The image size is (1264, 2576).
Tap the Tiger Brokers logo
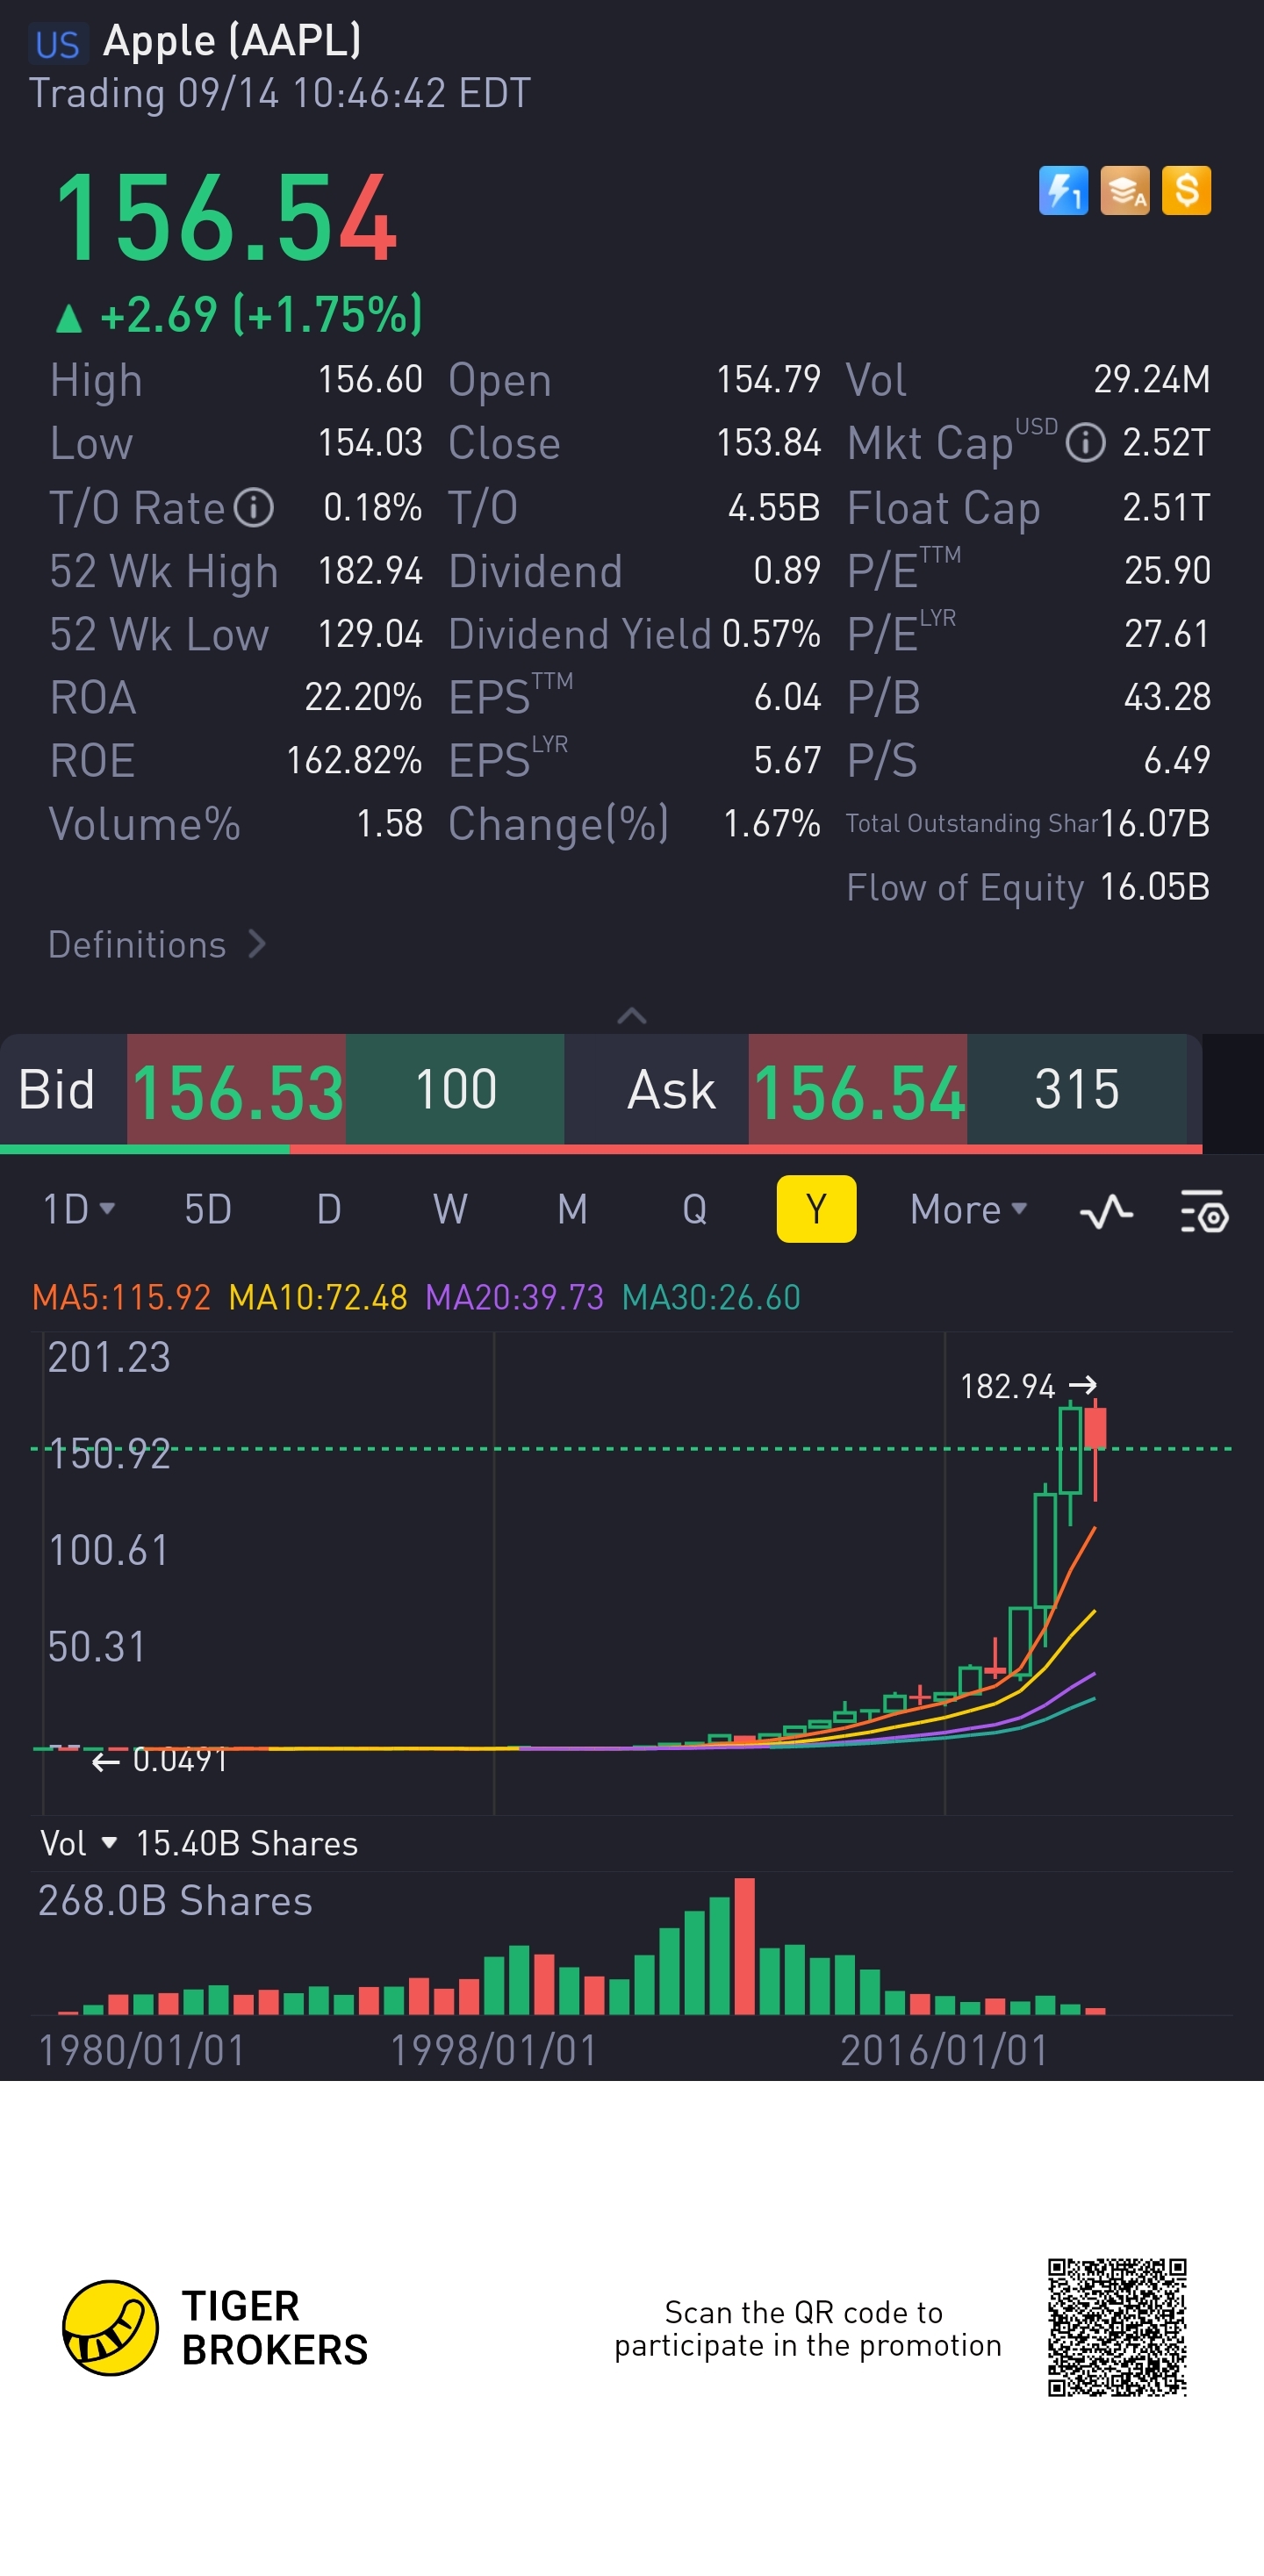tap(215, 2328)
